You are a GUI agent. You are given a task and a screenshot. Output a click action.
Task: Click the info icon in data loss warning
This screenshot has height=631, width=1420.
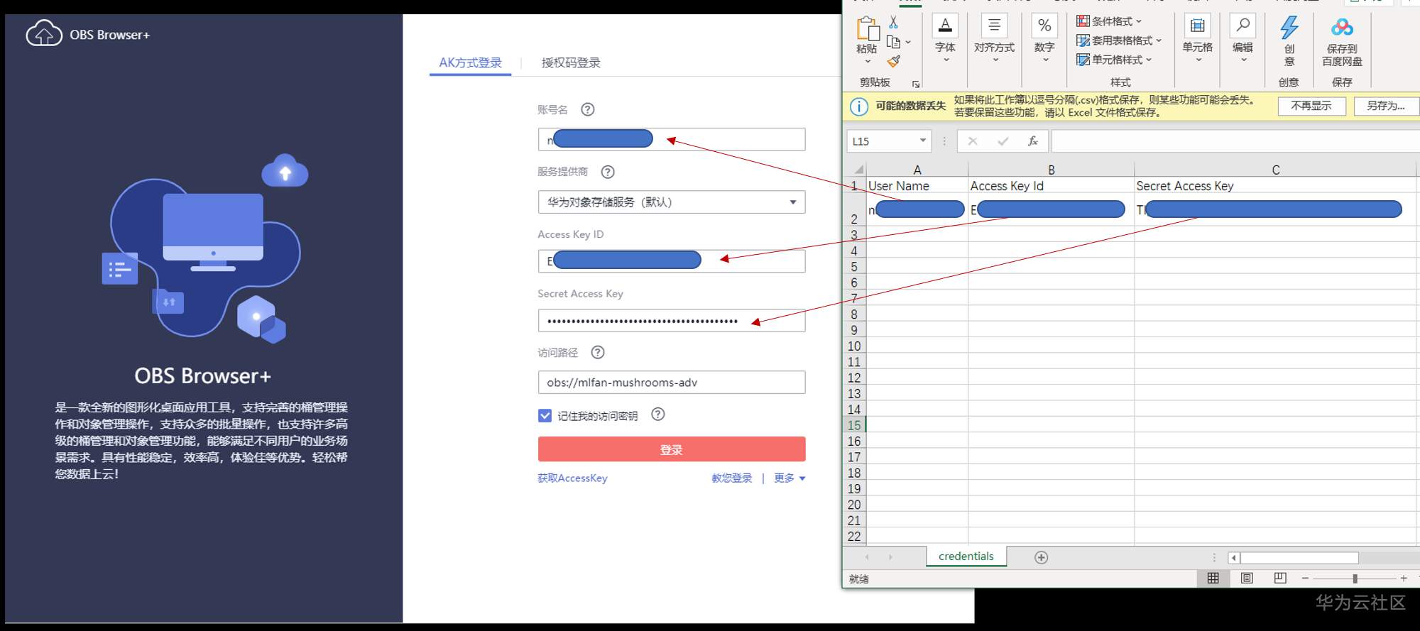click(859, 106)
